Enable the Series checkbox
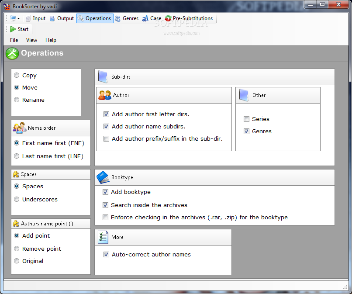The height and width of the screenshot is (294, 352). click(246, 119)
